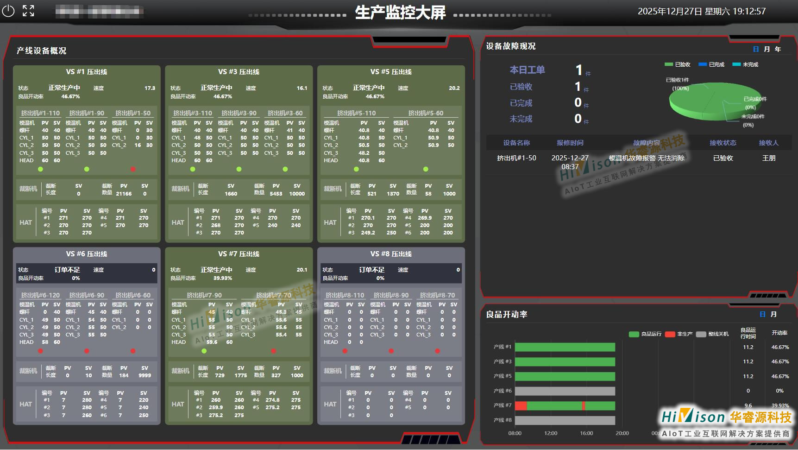Click red status dot under 挤出机#7-70
The image size is (798, 450).
273,351
